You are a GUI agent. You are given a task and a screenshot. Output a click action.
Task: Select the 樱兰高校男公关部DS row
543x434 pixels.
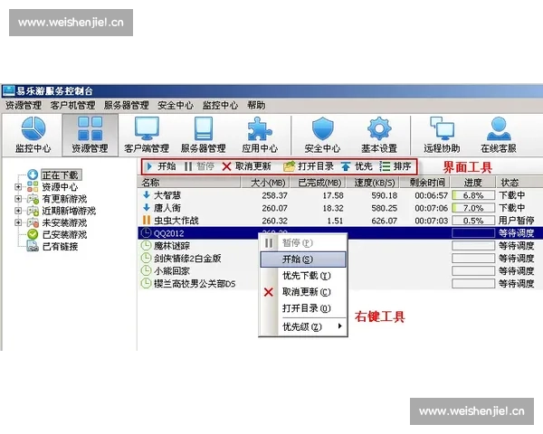tap(340, 283)
